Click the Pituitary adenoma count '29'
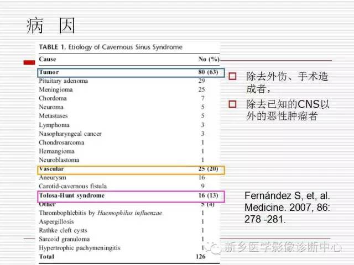Viewport: 354px width, 265px height. 201,81
